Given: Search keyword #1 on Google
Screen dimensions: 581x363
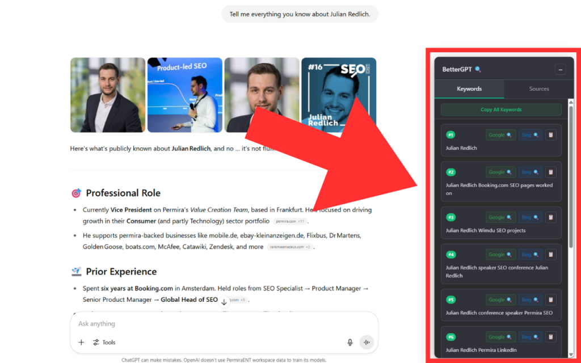Looking at the screenshot, I should tap(500, 135).
